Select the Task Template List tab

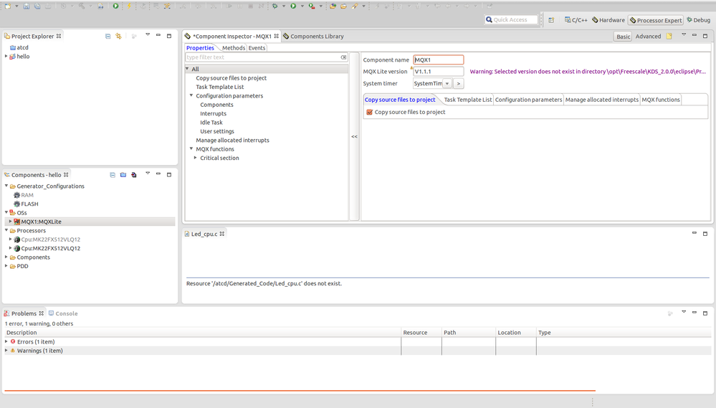pyautogui.click(x=467, y=100)
